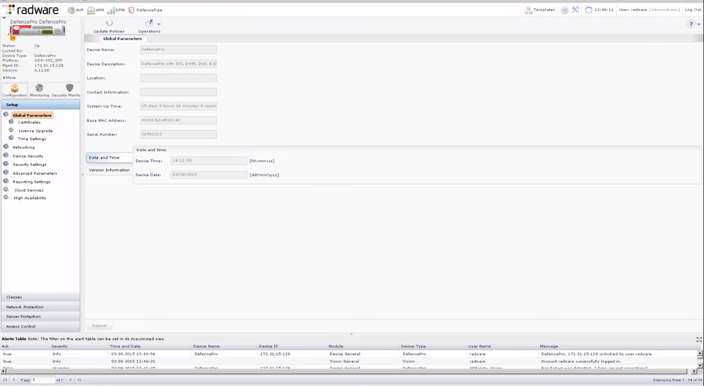
Task: Open Cloud Services in the tree
Action: (29, 190)
